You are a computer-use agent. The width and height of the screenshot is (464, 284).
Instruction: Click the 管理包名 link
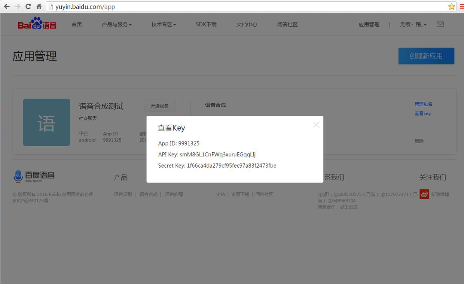pyautogui.click(x=423, y=104)
